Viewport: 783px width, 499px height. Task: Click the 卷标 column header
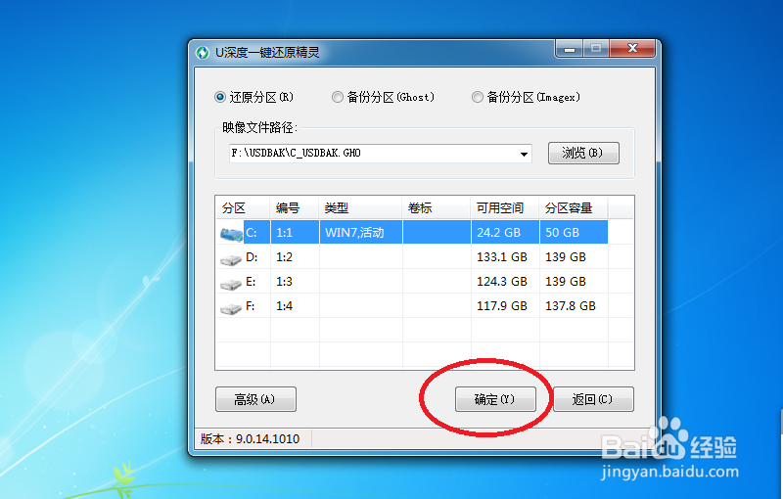pos(437,207)
